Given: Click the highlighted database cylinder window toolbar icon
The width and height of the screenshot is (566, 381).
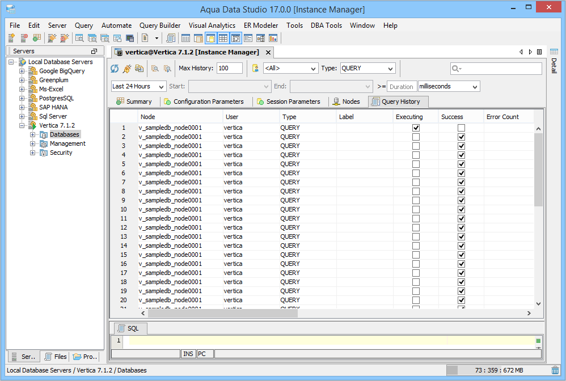Looking at the screenshot, I should tap(210, 38).
